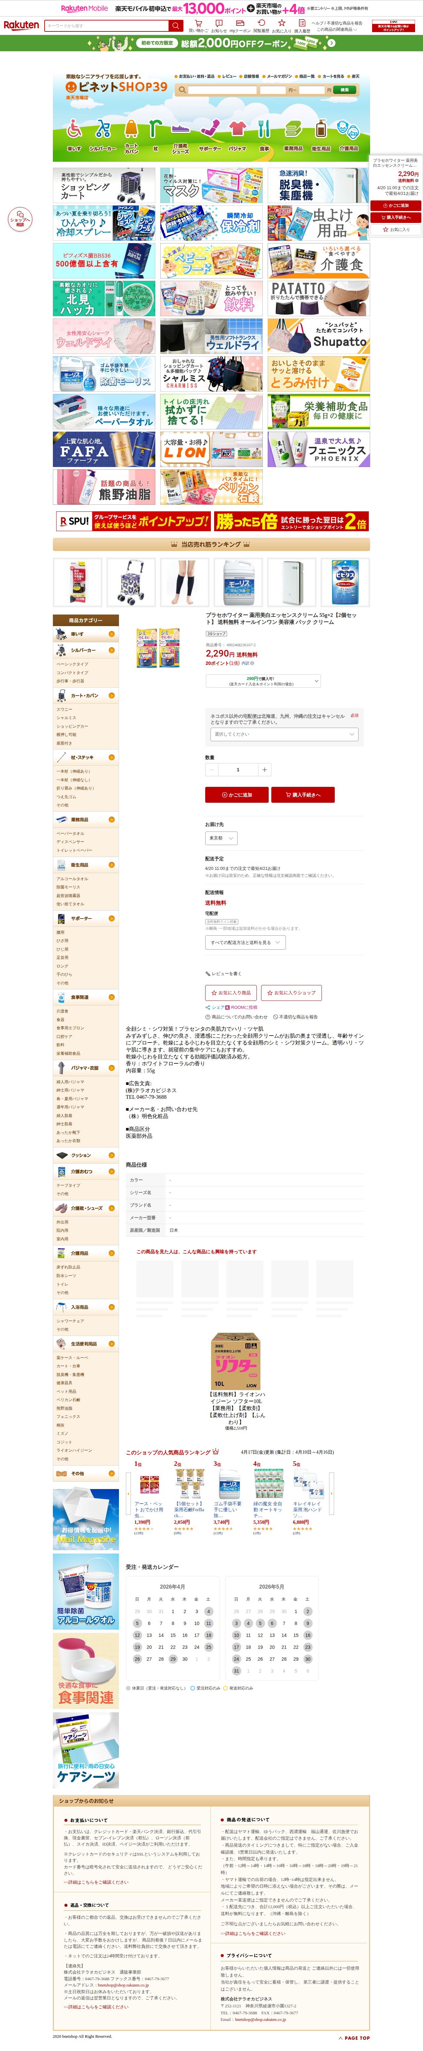
Task: Click the PAGE TOP arrow link
Action: click(354, 2037)
